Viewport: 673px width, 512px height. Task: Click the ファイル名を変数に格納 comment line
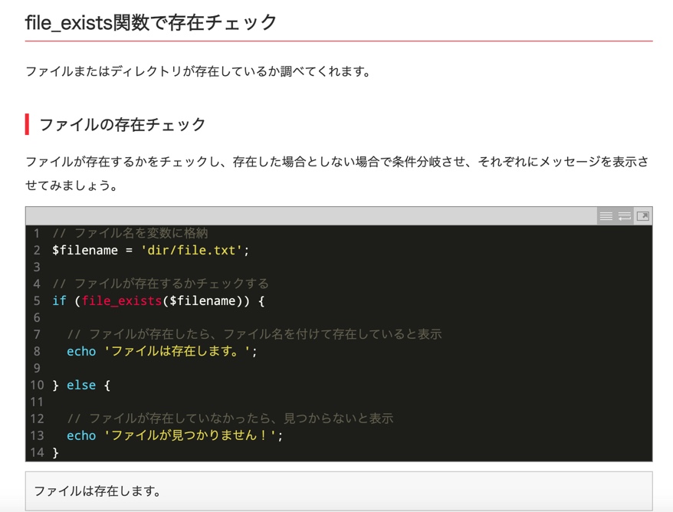tap(130, 233)
